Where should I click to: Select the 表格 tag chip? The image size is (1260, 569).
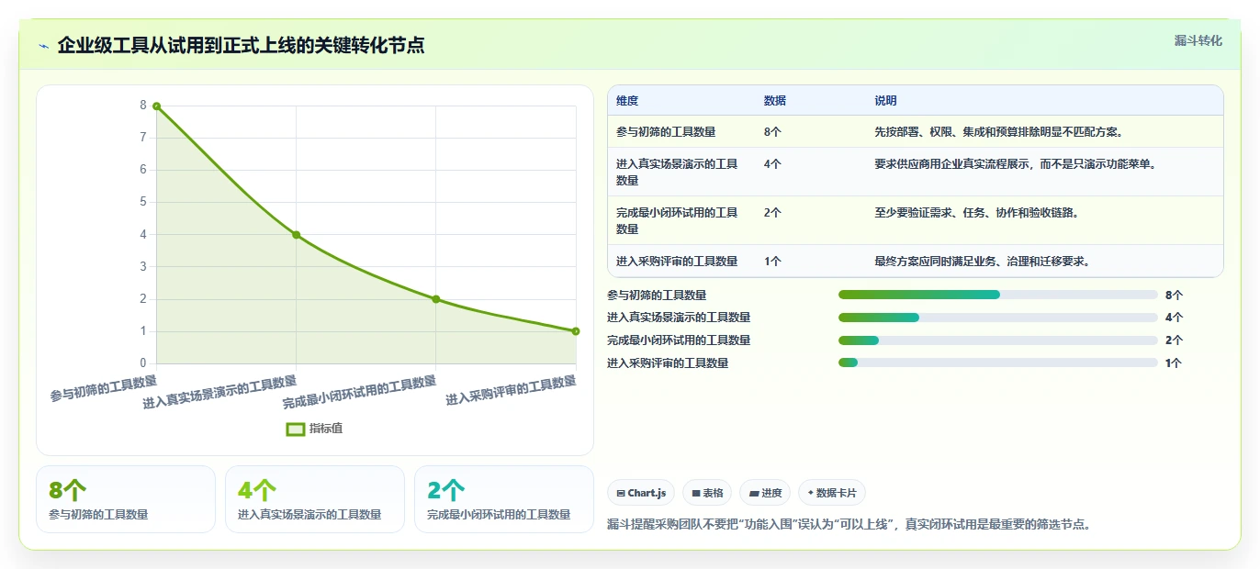(707, 493)
